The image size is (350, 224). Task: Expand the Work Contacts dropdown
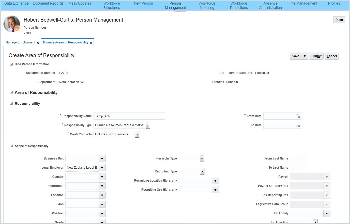click(x=137, y=134)
